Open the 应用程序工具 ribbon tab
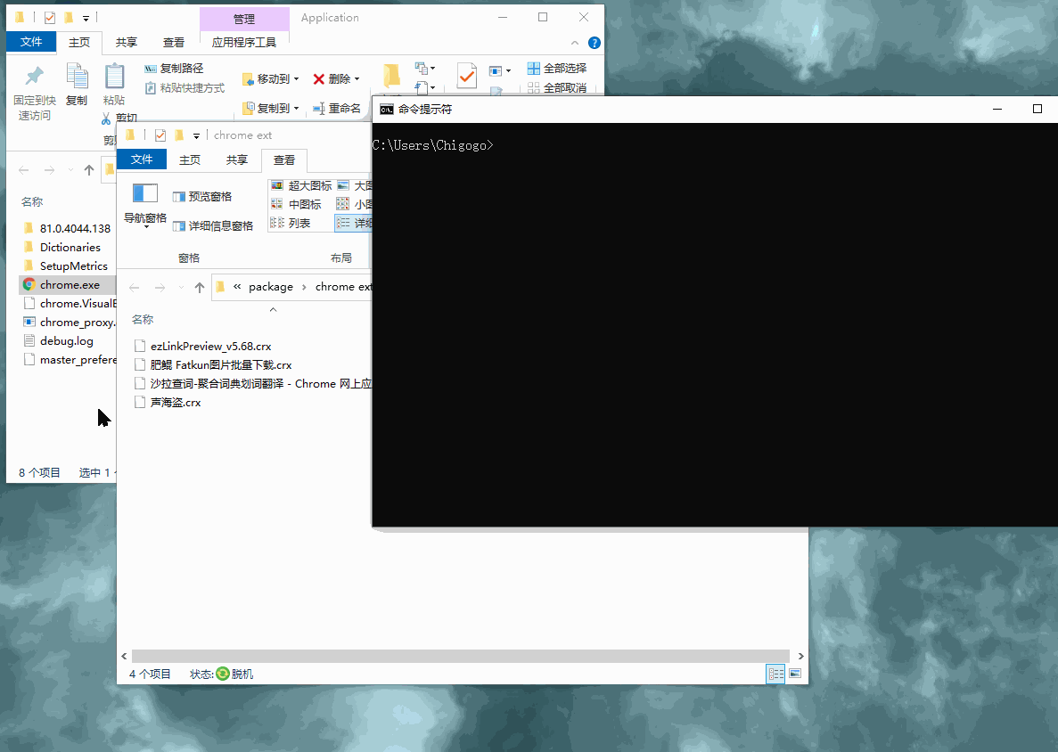 pyautogui.click(x=243, y=43)
